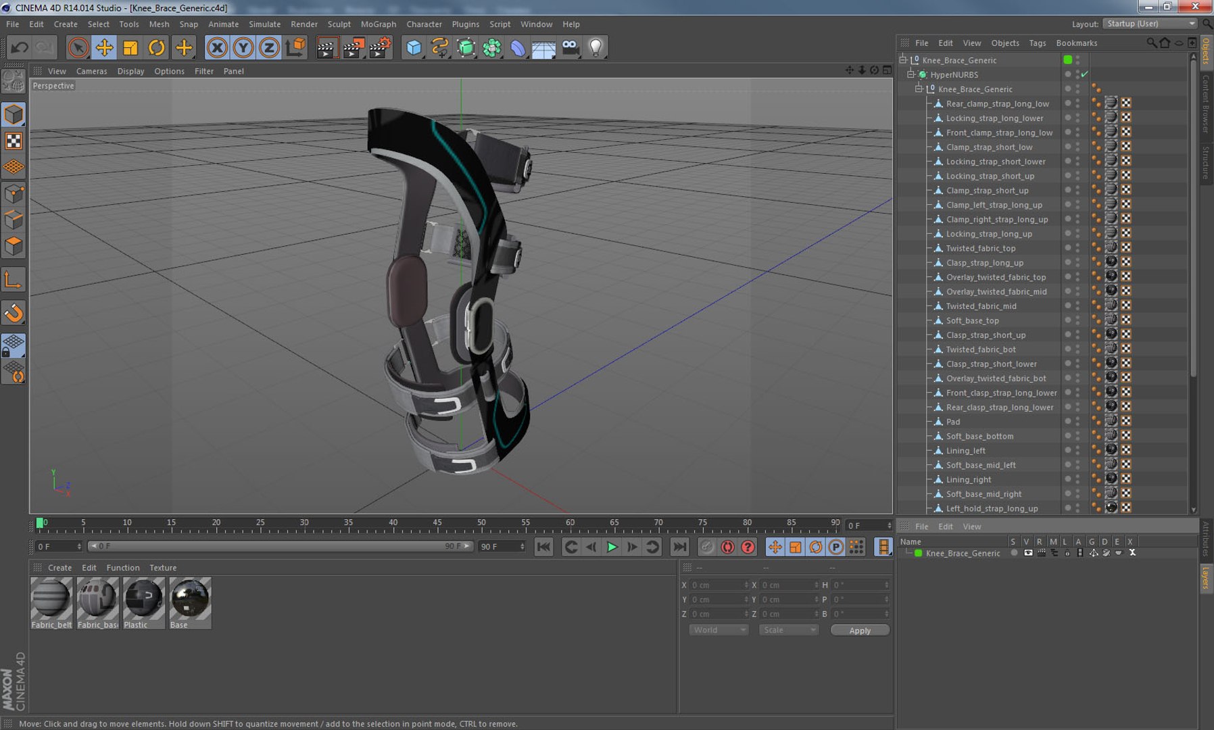Enable Snap magnet icon in left sidebar

pos(14,312)
